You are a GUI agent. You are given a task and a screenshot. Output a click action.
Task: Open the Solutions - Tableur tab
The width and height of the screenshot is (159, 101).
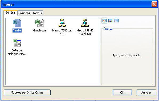[x=30, y=13]
